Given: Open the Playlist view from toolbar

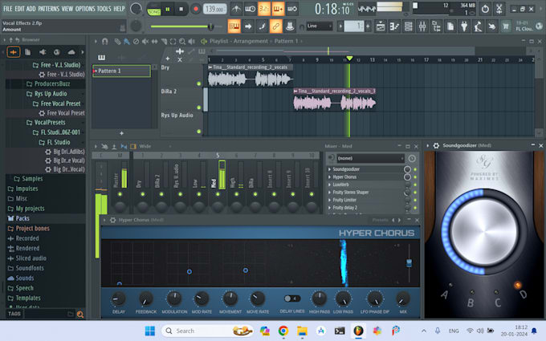Looking at the screenshot, I should [x=381, y=26].
